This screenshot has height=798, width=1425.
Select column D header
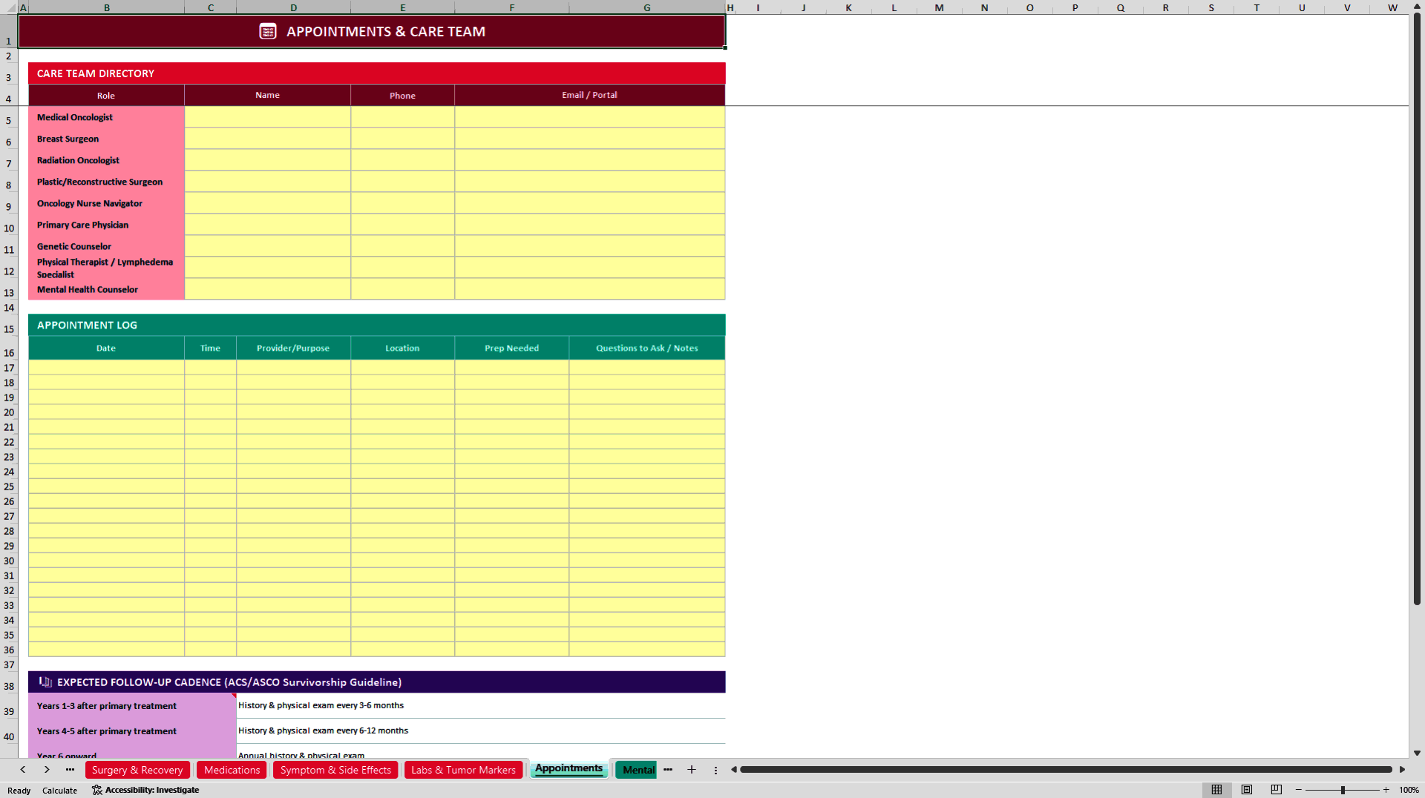tap(293, 7)
